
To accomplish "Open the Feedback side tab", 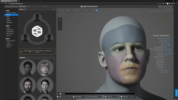I will tap(176, 93).
